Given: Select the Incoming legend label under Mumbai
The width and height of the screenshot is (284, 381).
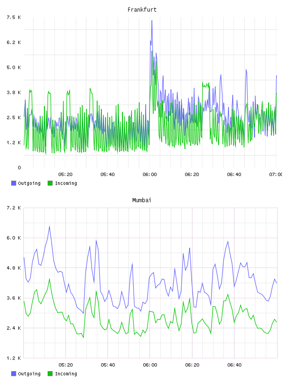Looking at the screenshot, I should tap(66, 374).
